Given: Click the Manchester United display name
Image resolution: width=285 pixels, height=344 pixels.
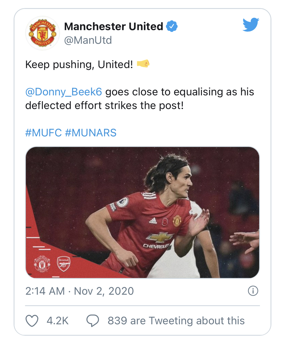Looking at the screenshot, I should (114, 26).
